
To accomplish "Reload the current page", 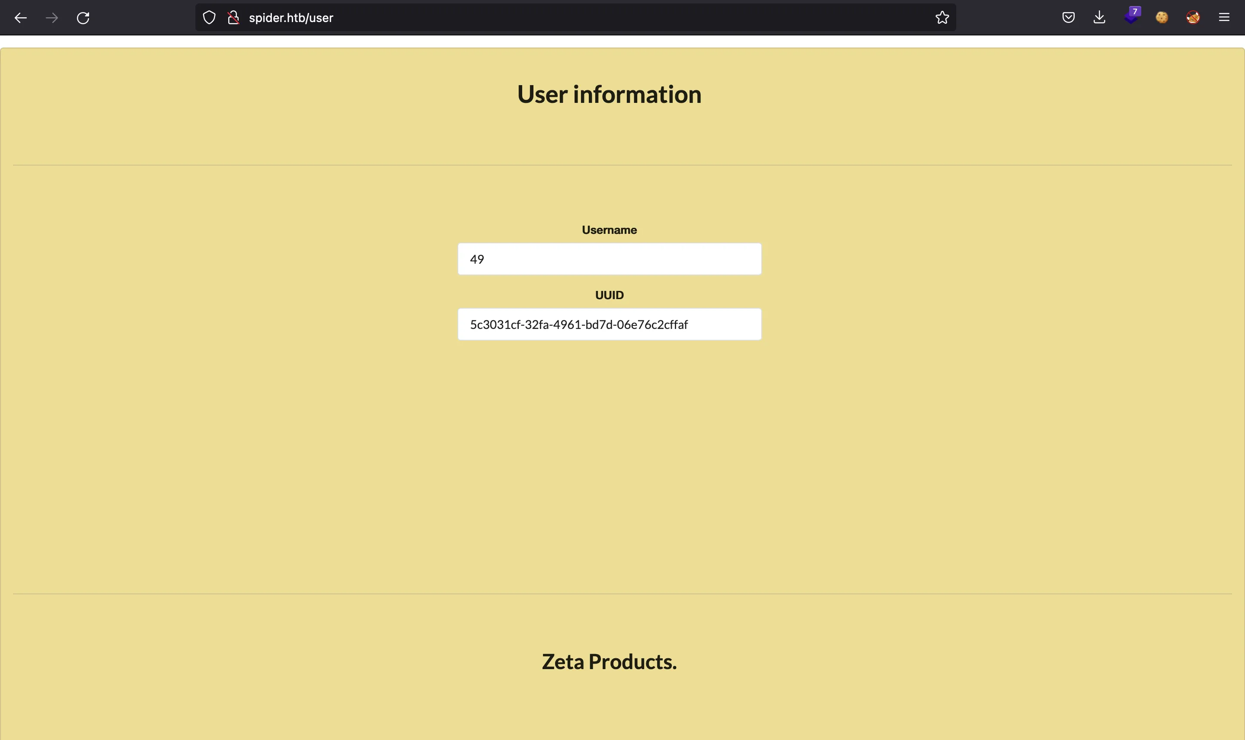I will point(83,18).
